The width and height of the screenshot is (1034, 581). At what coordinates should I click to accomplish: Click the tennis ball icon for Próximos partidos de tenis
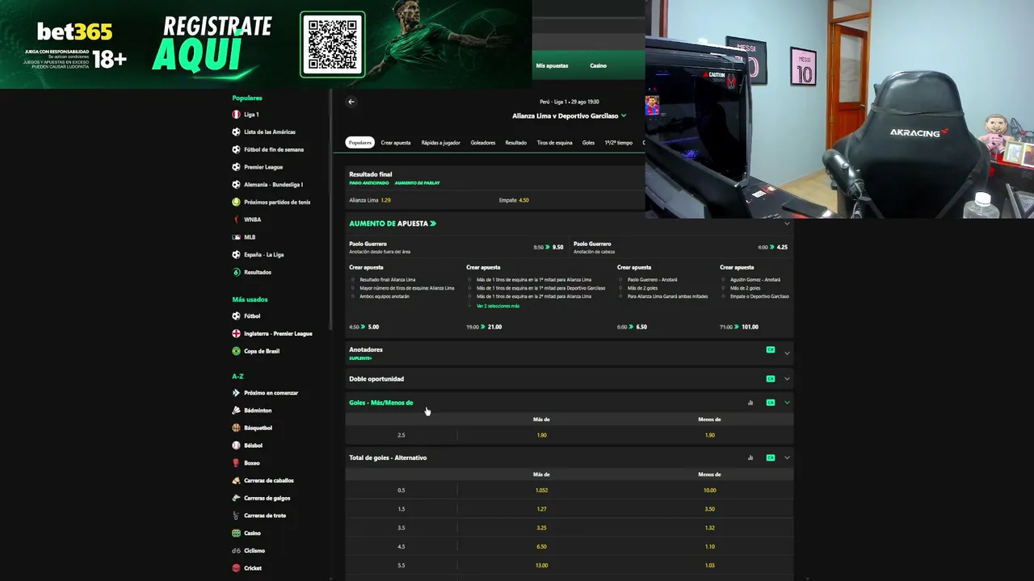click(x=236, y=202)
